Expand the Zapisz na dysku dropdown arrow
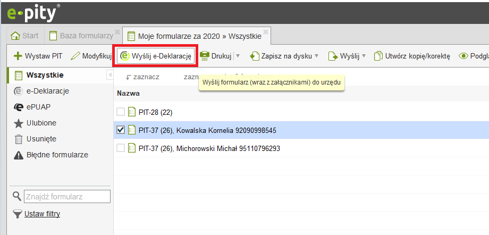Image resolution: width=489 pixels, height=235 pixels. [x=316, y=56]
